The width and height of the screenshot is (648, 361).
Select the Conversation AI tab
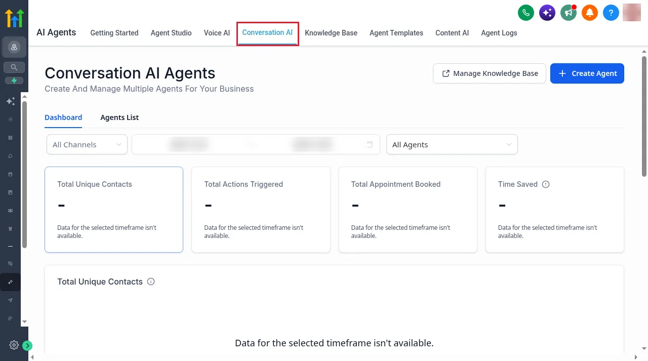pos(267,33)
